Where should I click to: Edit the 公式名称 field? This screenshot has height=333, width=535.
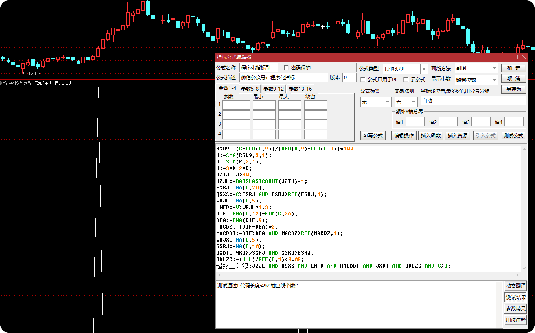[x=259, y=68]
